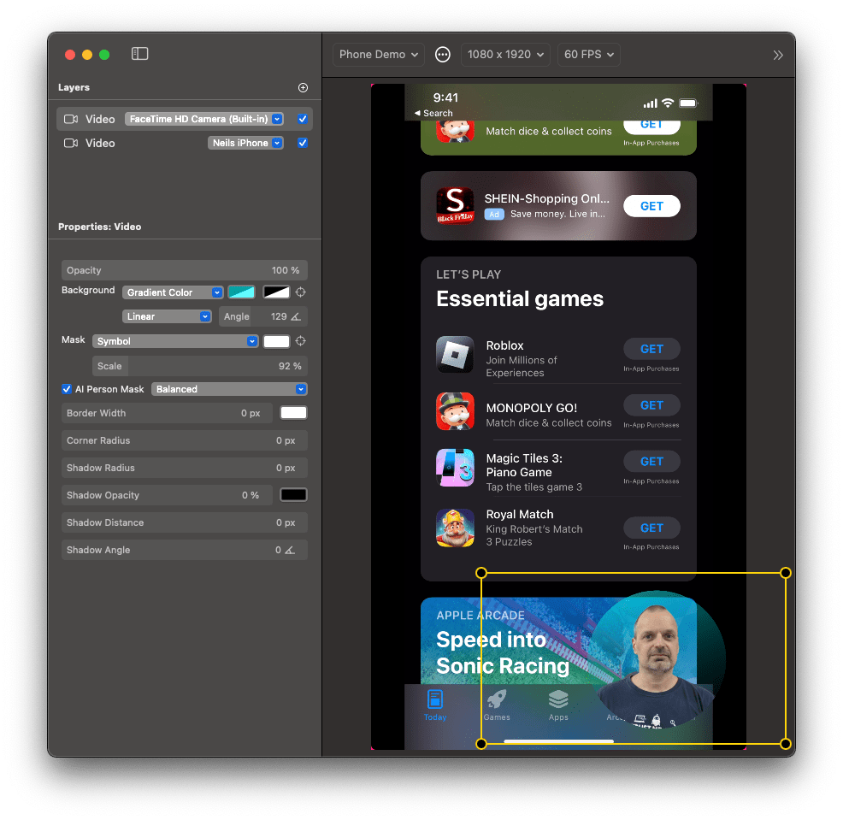Image resolution: width=843 pixels, height=820 pixels.
Task: Uncheck FaceTime HD Camera layer visibility
Action: 303,119
